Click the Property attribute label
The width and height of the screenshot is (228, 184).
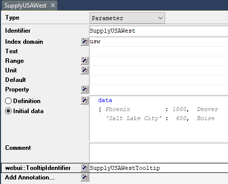[17, 89]
